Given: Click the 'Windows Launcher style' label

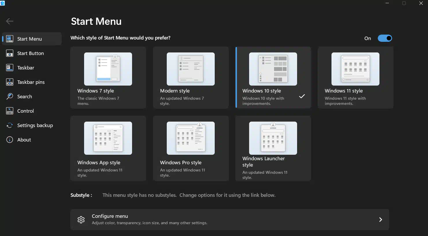Looking at the screenshot, I should (x=264, y=162).
